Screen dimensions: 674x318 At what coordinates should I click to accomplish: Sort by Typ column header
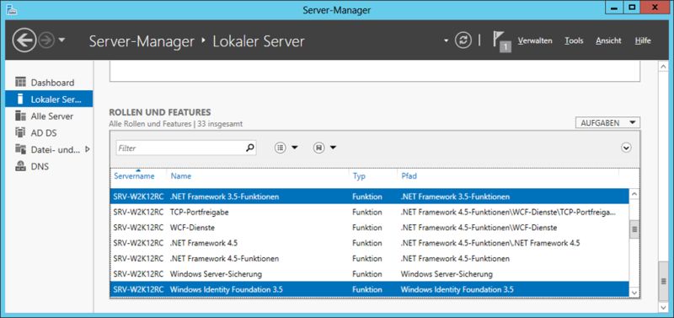(x=359, y=176)
